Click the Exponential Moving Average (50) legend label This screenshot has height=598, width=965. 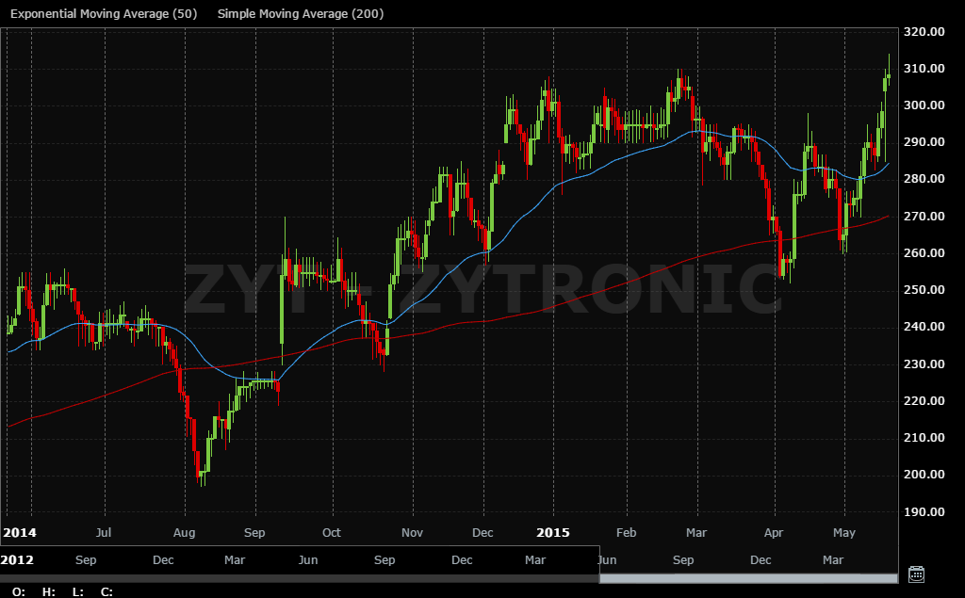pyautogui.click(x=104, y=14)
